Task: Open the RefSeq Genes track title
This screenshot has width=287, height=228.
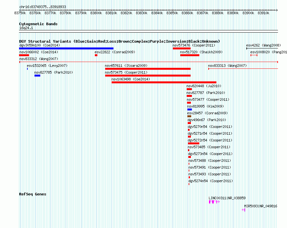Action: click(33, 194)
